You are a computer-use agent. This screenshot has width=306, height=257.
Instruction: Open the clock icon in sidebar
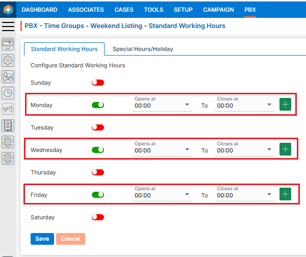tap(8, 93)
